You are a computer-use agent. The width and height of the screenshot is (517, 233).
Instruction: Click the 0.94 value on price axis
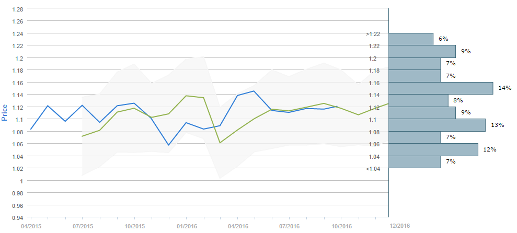click(x=17, y=218)
